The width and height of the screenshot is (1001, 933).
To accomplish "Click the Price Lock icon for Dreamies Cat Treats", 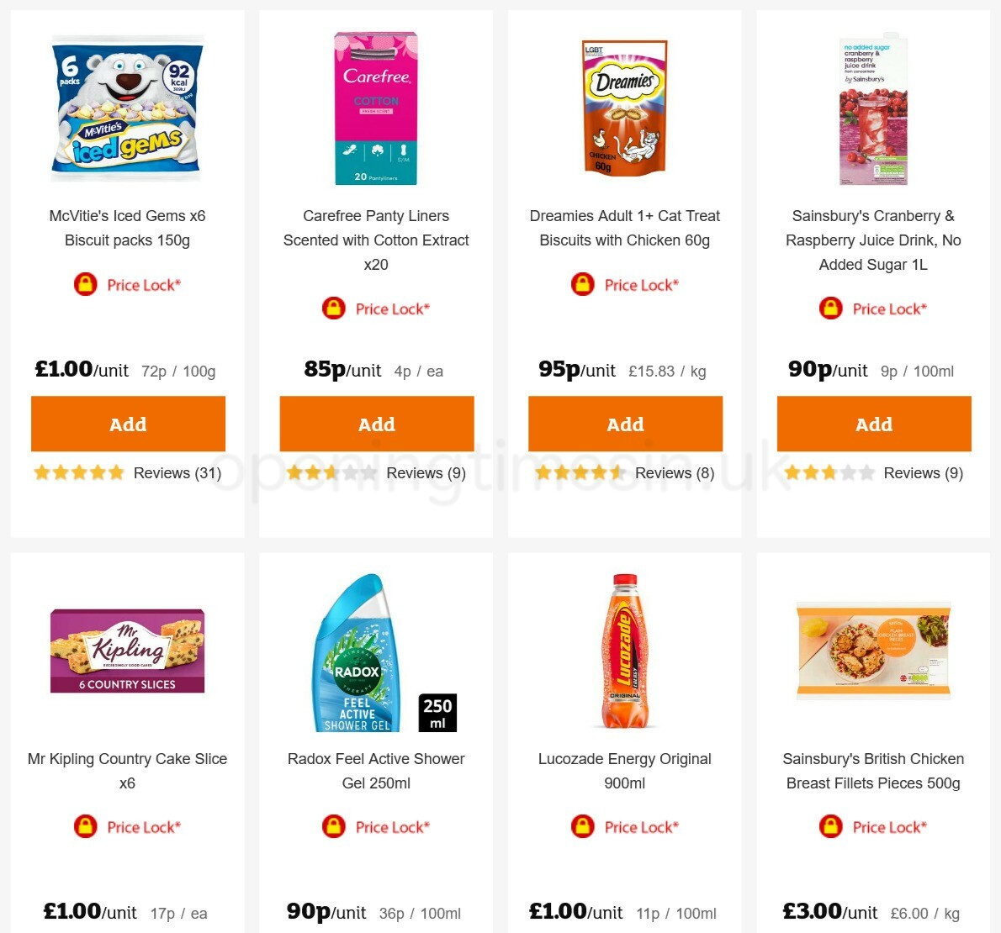I will coord(583,285).
